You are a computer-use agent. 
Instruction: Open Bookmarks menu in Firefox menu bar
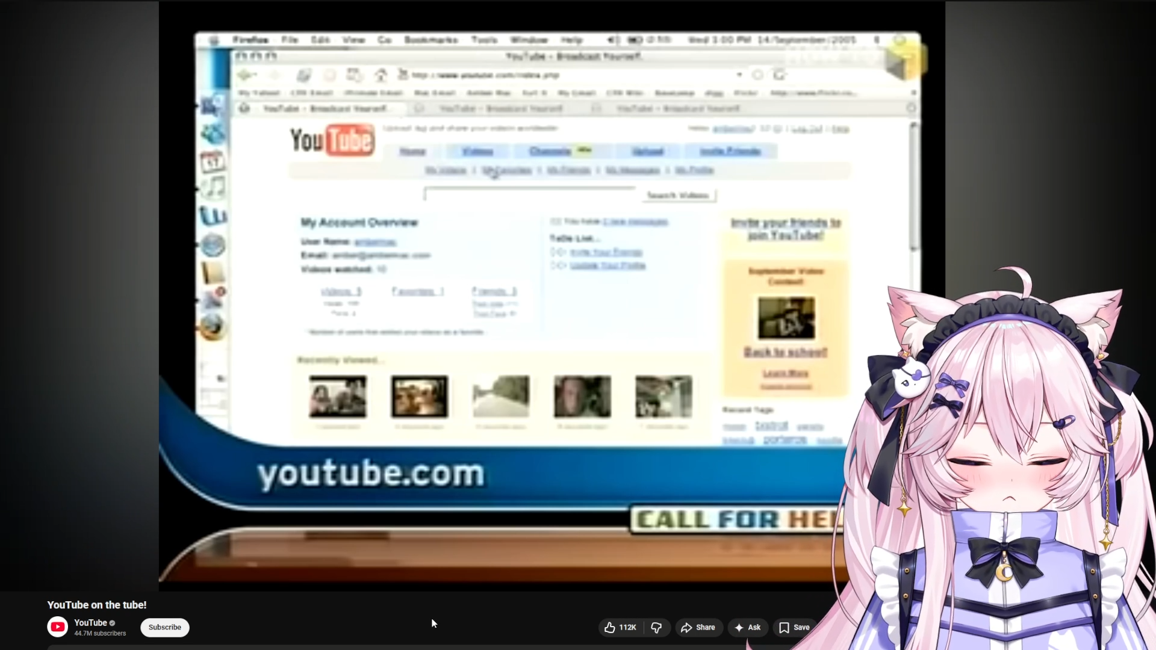click(x=431, y=40)
